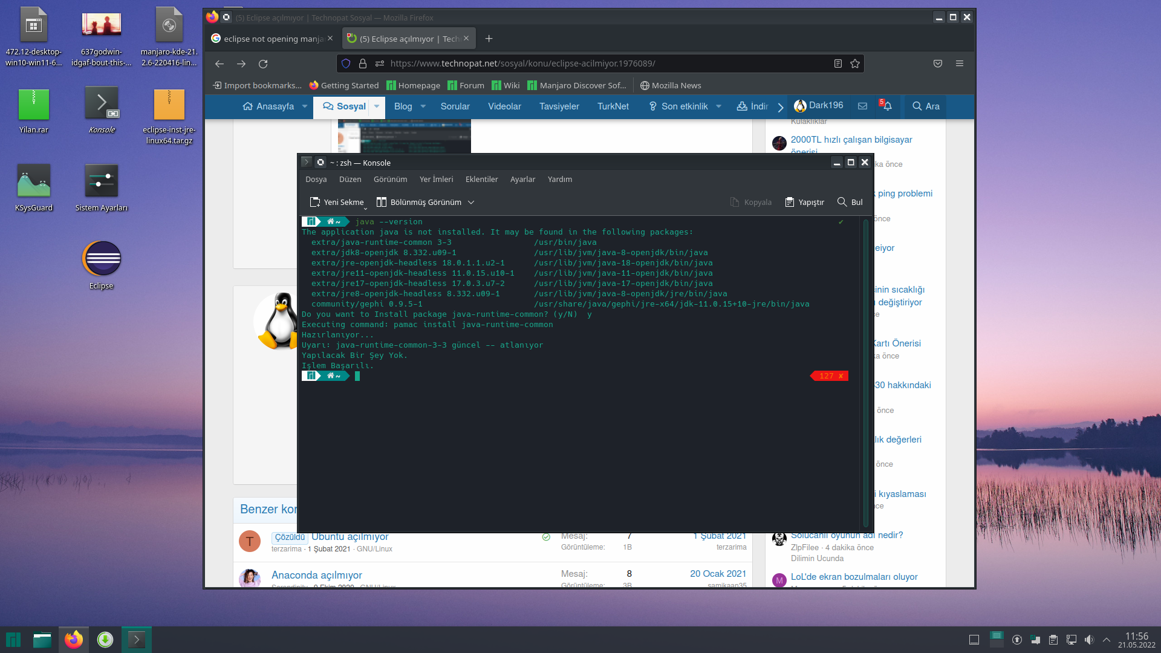Click Yeni Sekme button in Konsole
This screenshot has width=1161, height=653.
(x=337, y=202)
